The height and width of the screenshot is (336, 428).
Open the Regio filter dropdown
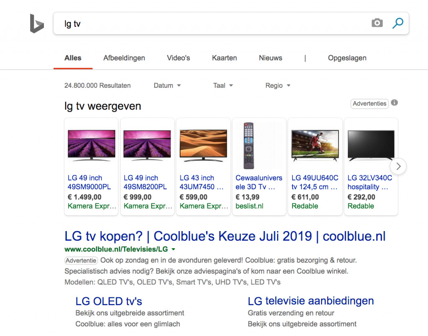pos(278,85)
